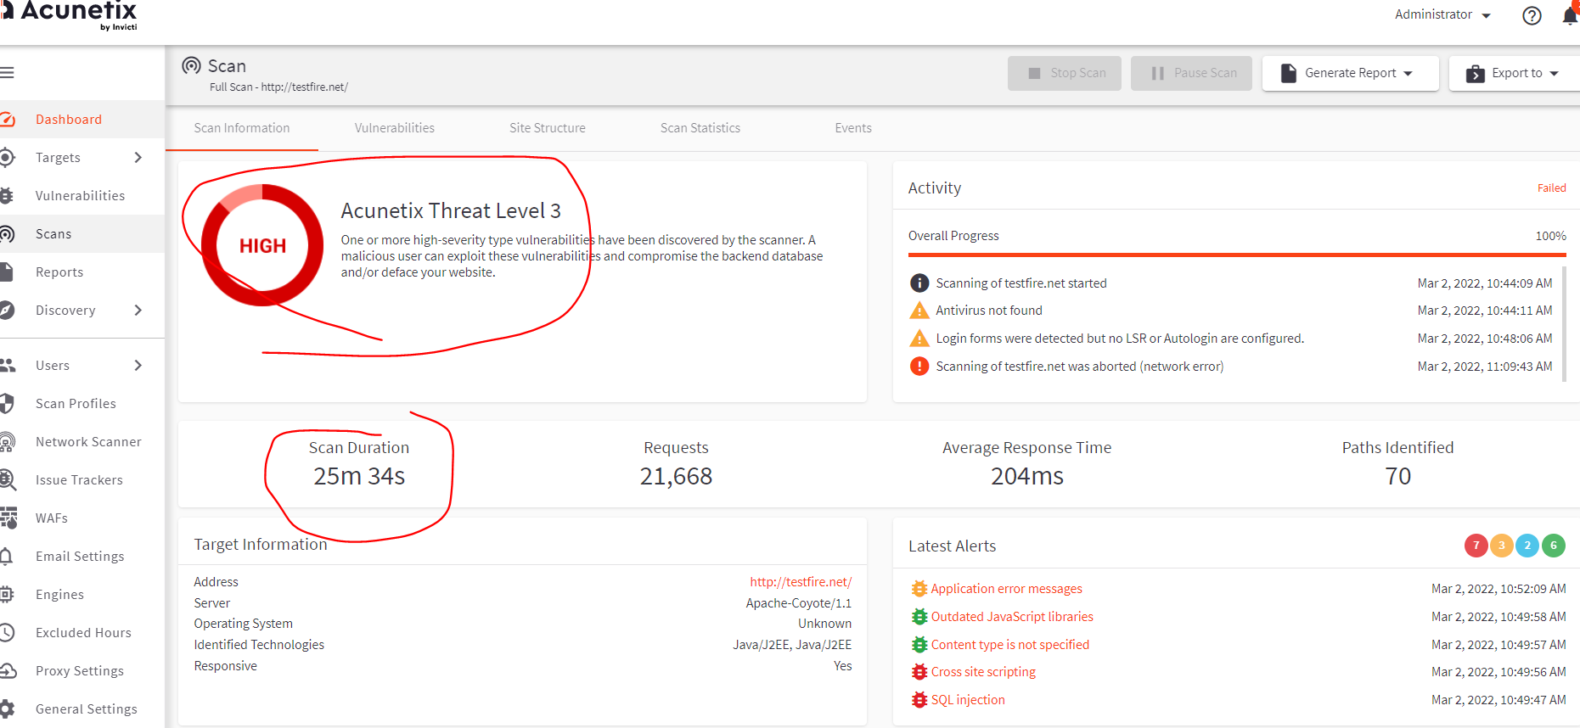
Task: Click the Network Scanner icon
Action: click(x=8, y=442)
